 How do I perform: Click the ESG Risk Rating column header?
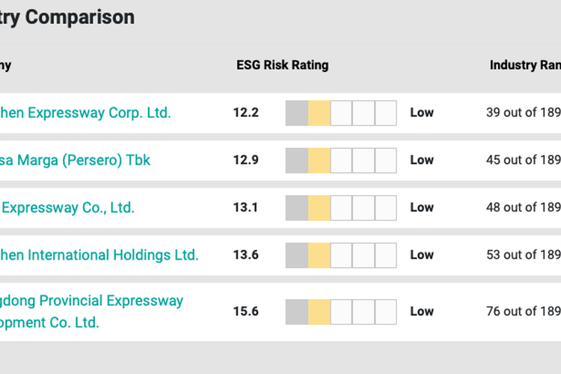click(x=282, y=65)
